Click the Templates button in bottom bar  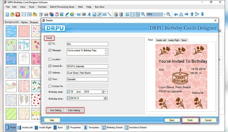[x=92, y=127]
